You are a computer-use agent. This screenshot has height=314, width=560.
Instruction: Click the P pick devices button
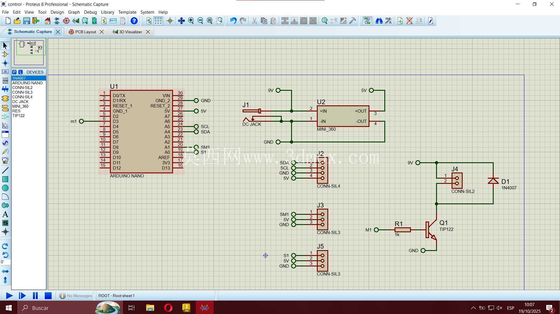pos(14,72)
